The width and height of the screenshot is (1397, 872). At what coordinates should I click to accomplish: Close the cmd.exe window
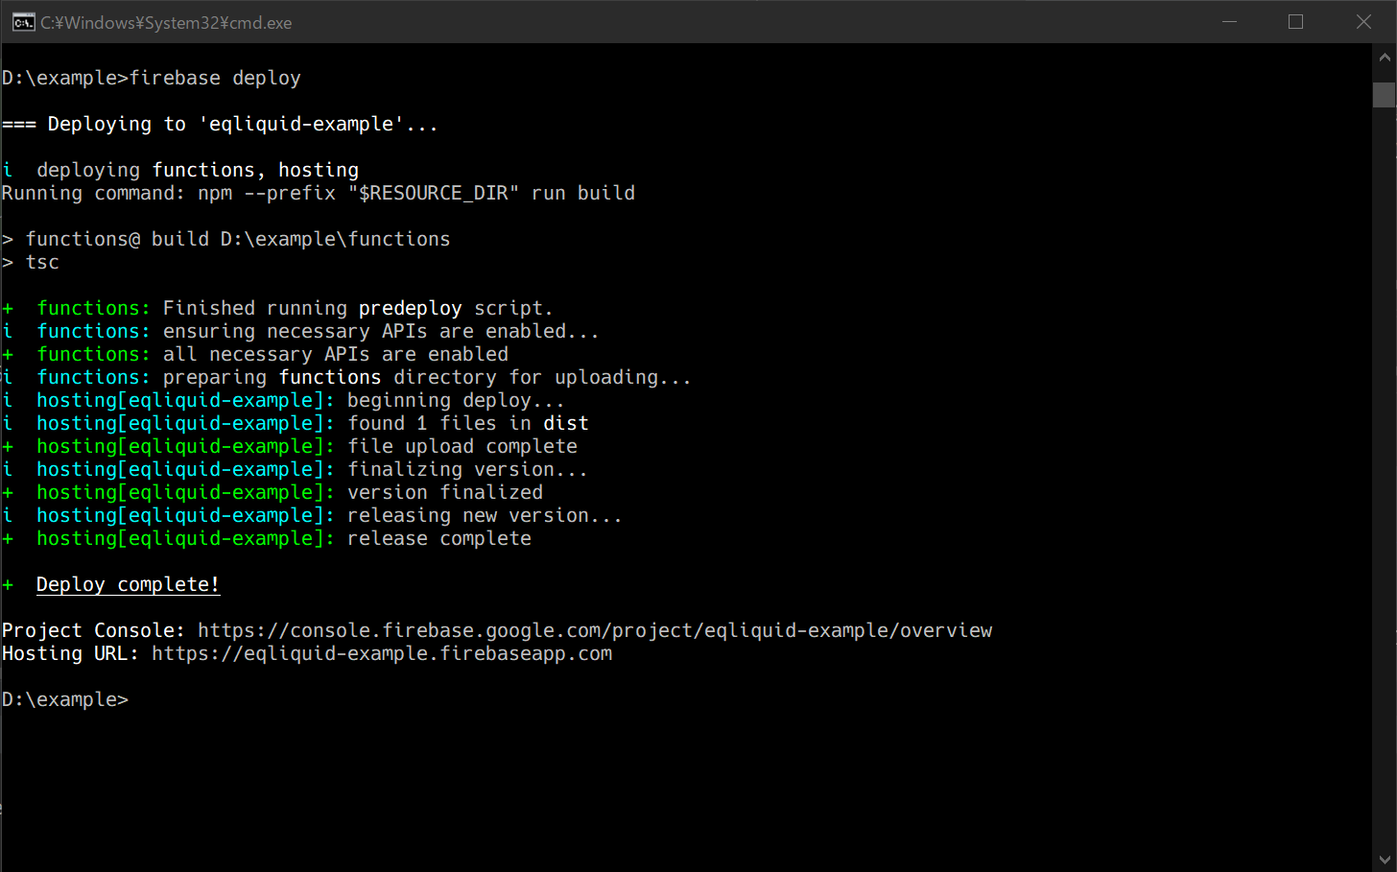1363,22
